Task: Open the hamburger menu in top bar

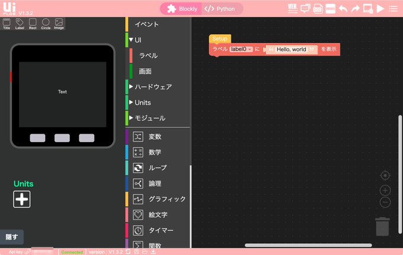Action: [x=393, y=9]
